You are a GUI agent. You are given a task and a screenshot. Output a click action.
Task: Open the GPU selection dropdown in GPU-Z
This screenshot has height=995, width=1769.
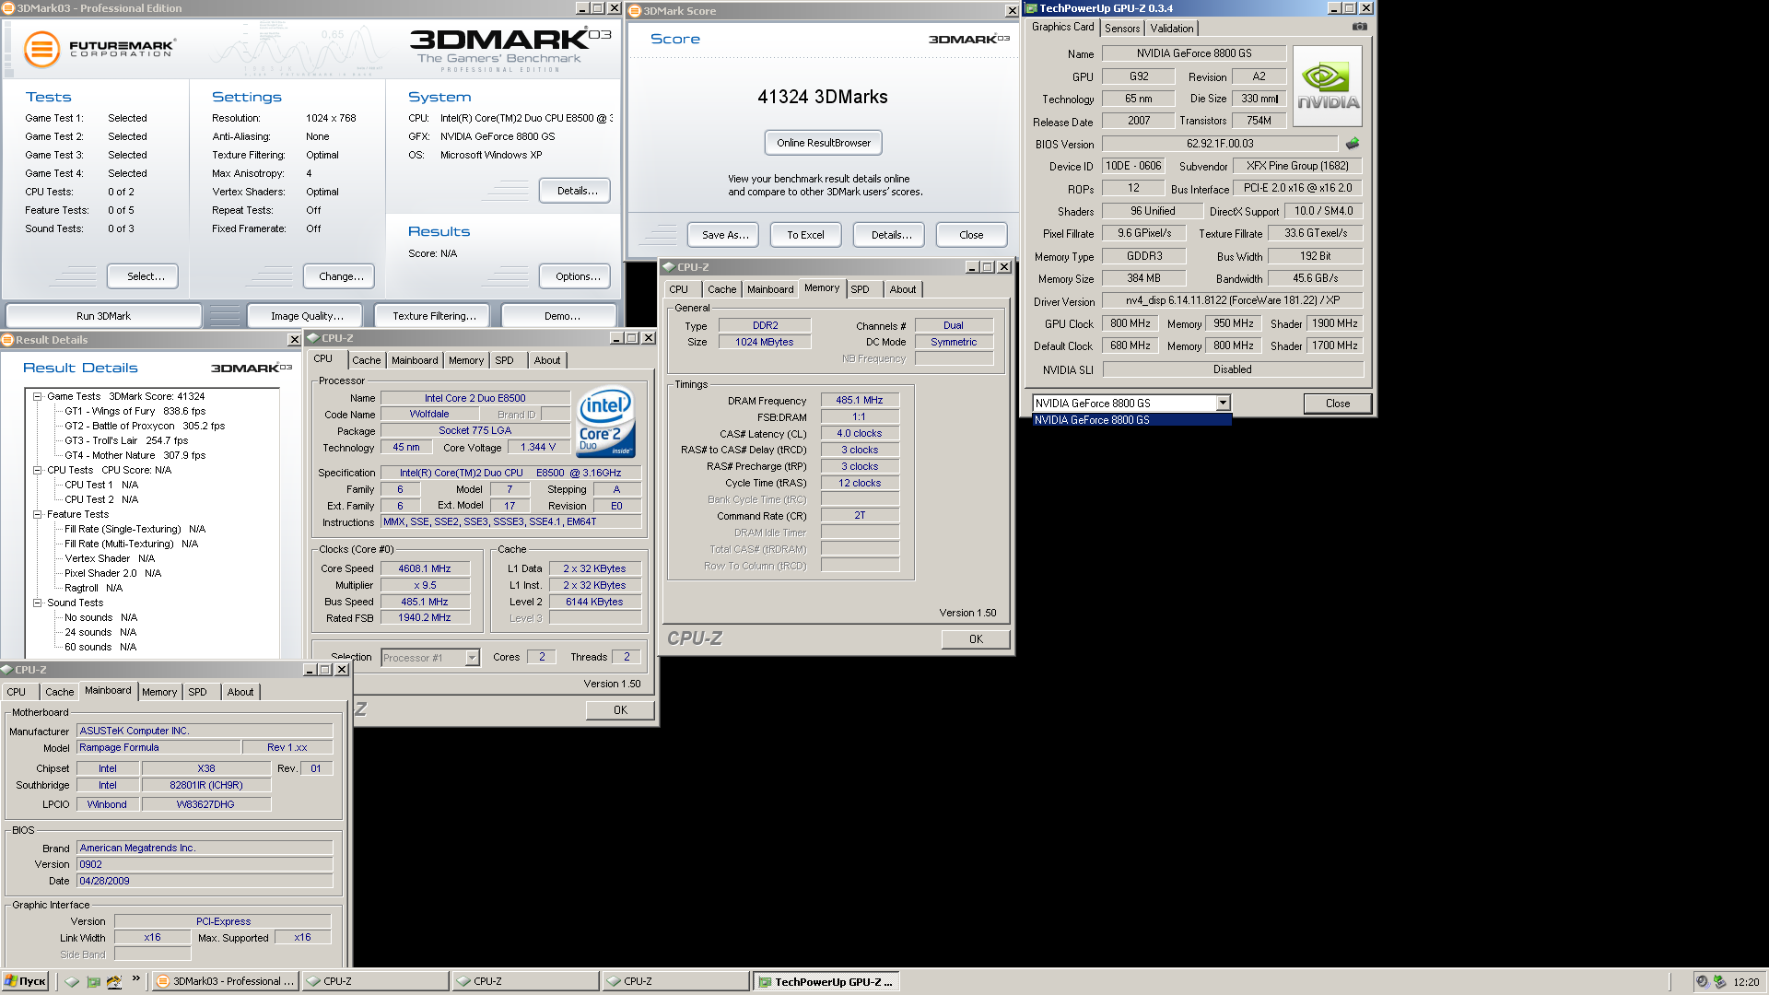(x=1223, y=404)
